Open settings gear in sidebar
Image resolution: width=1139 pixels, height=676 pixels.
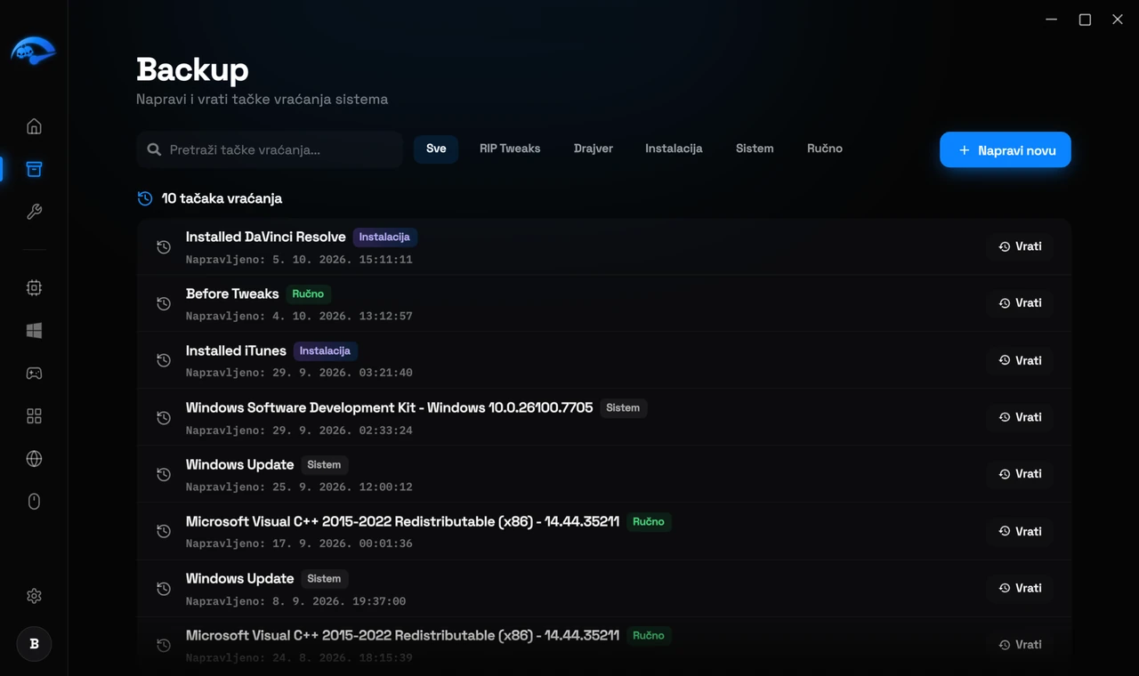[34, 596]
